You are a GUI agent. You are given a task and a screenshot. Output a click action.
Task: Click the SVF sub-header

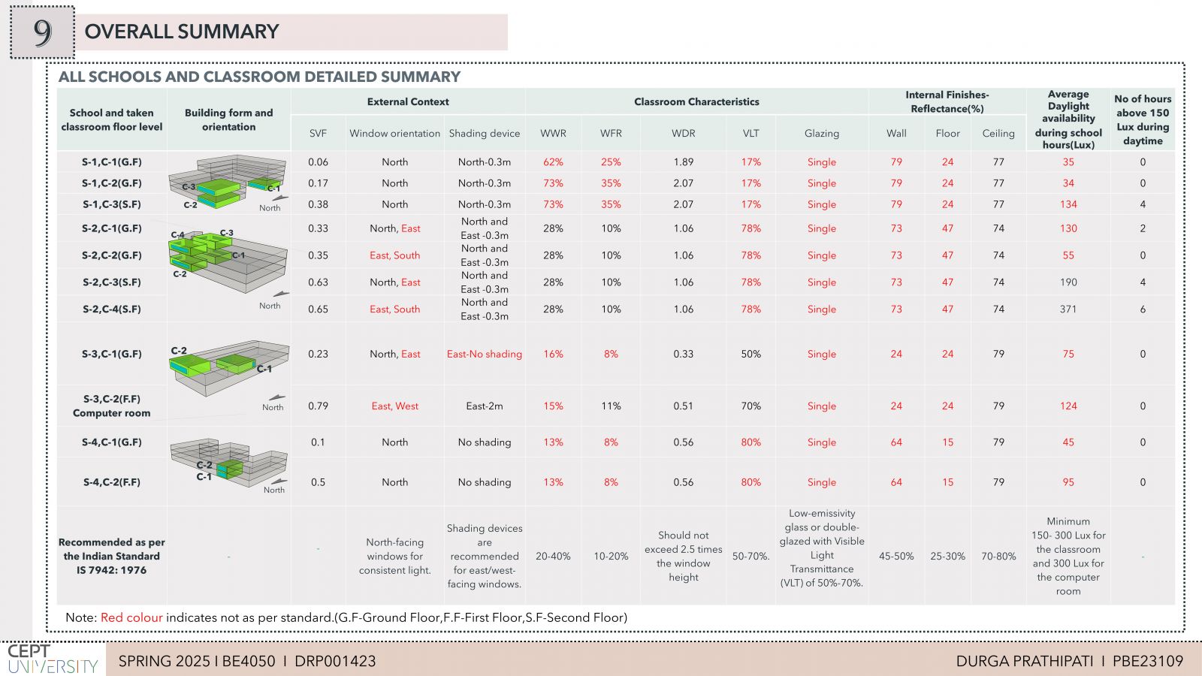click(x=318, y=133)
